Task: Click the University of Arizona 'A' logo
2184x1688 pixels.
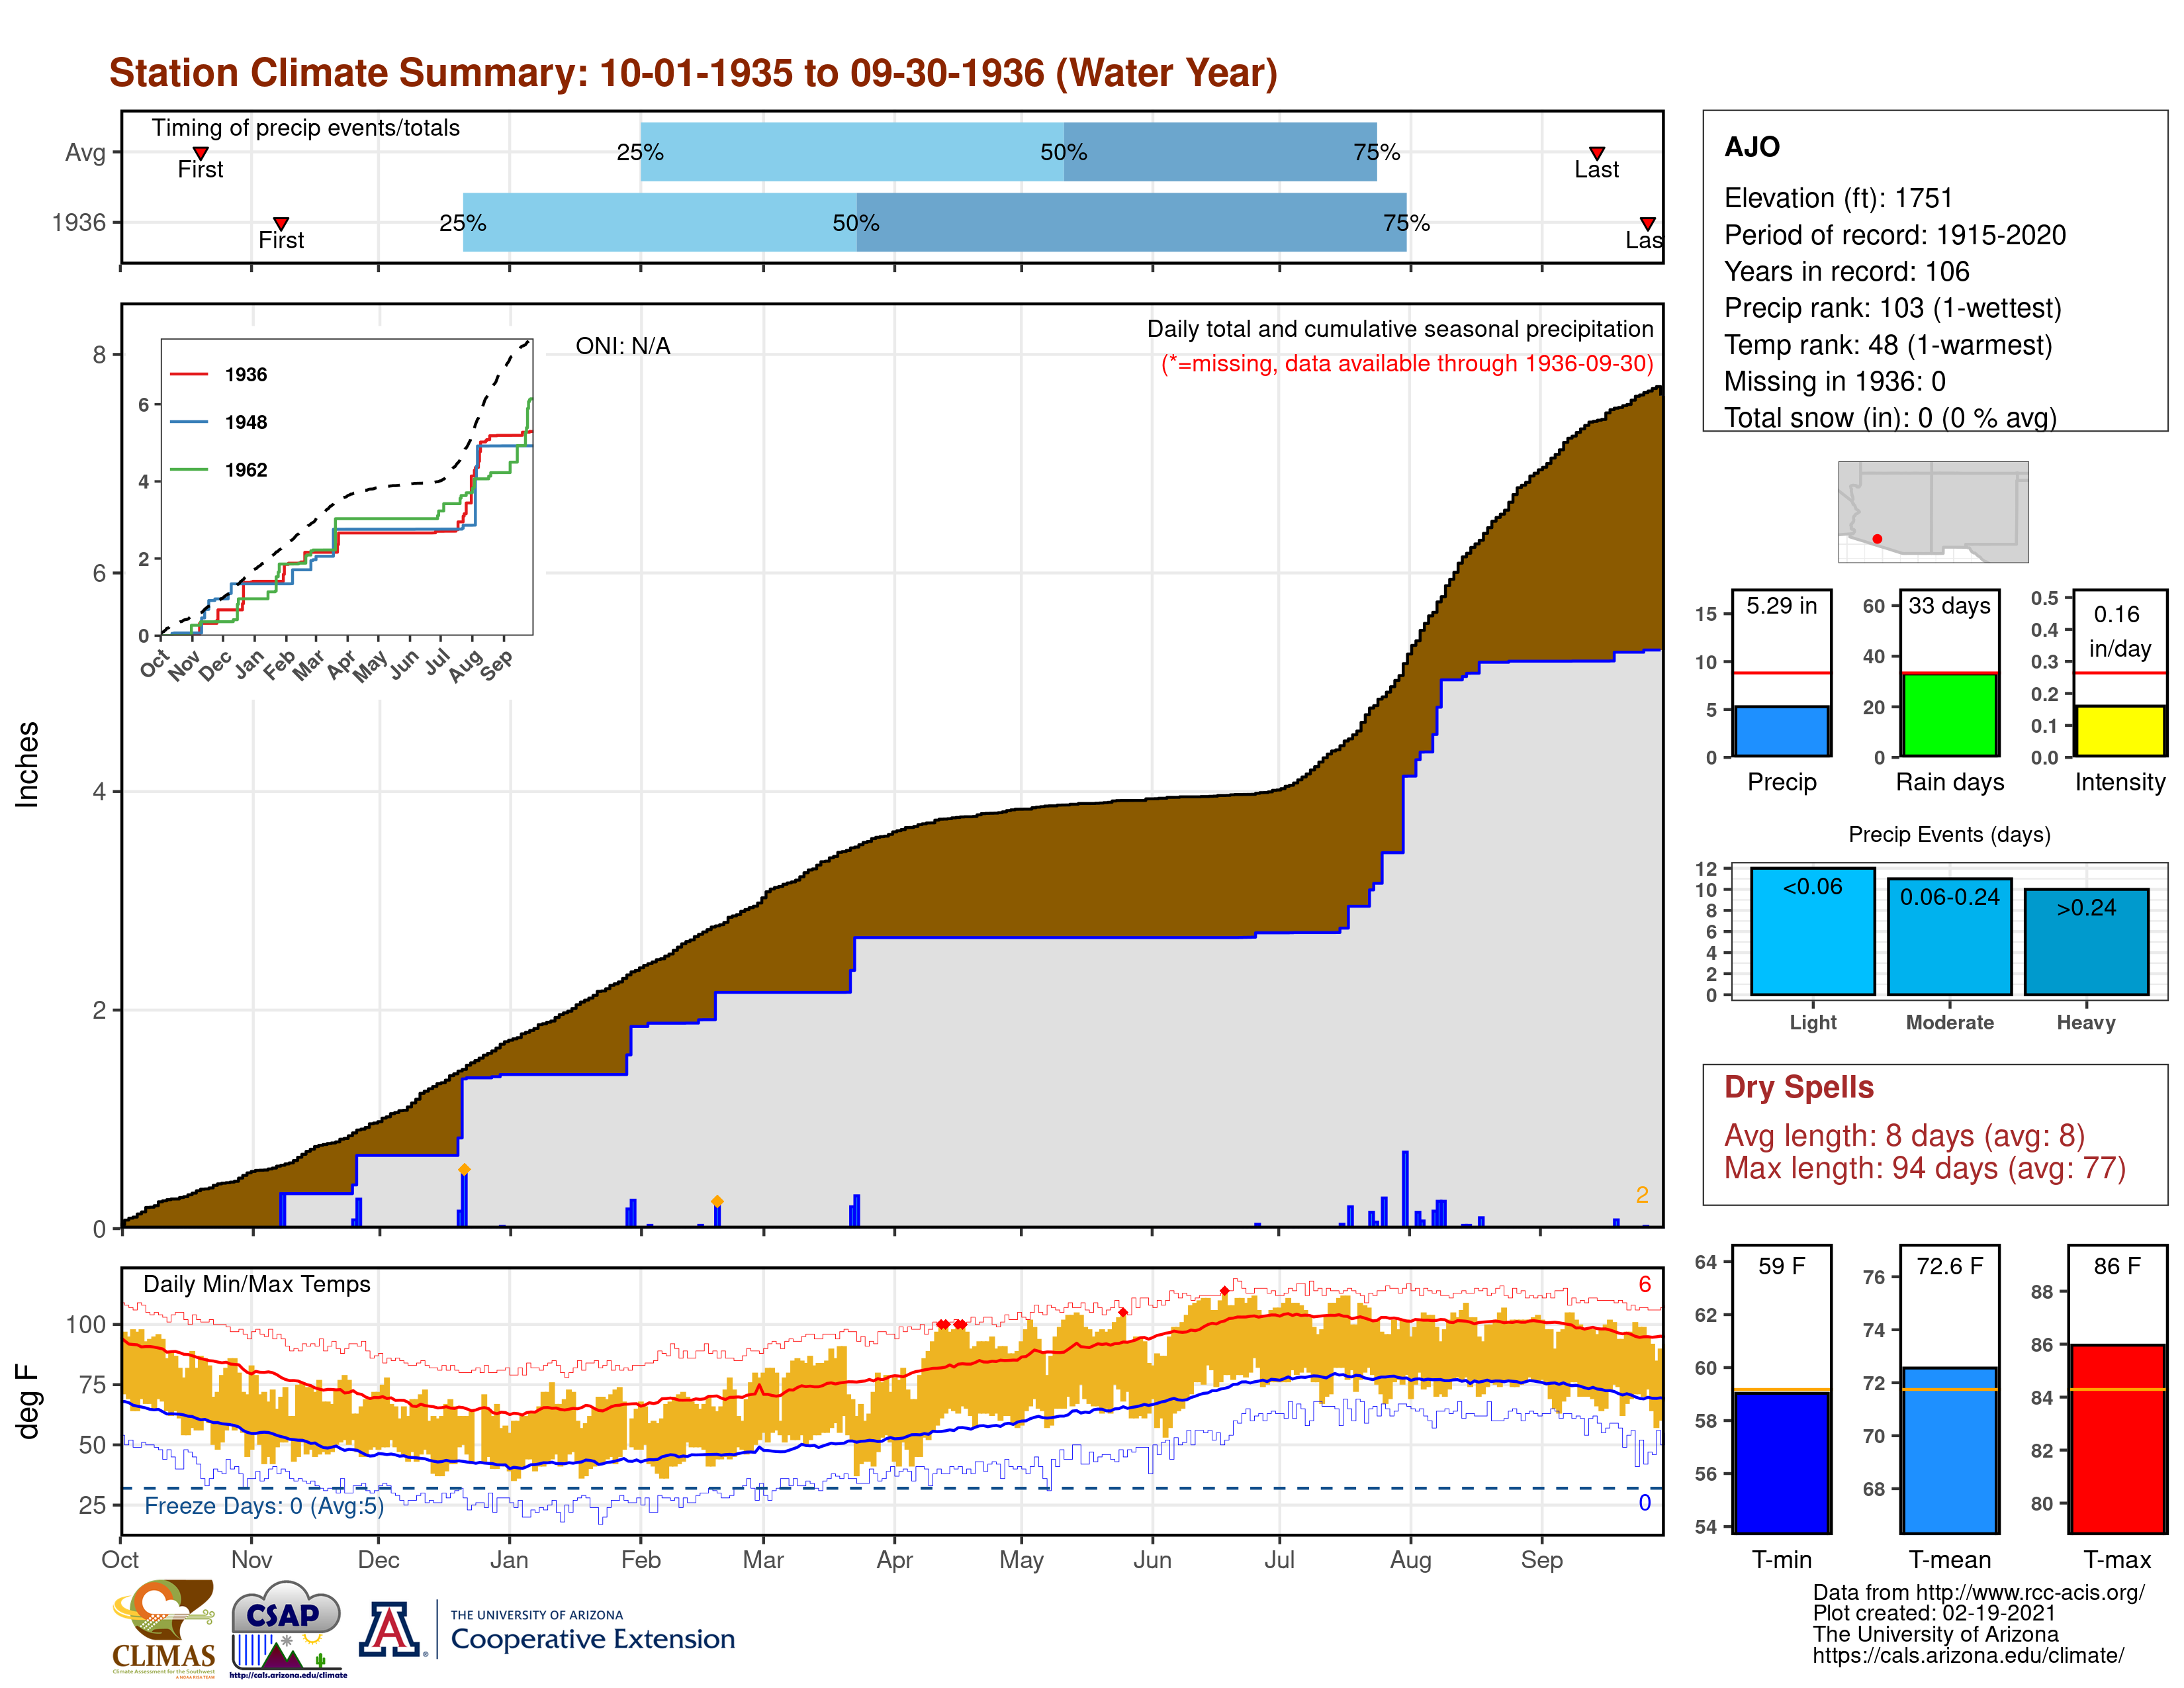Action: tap(391, 1629)
